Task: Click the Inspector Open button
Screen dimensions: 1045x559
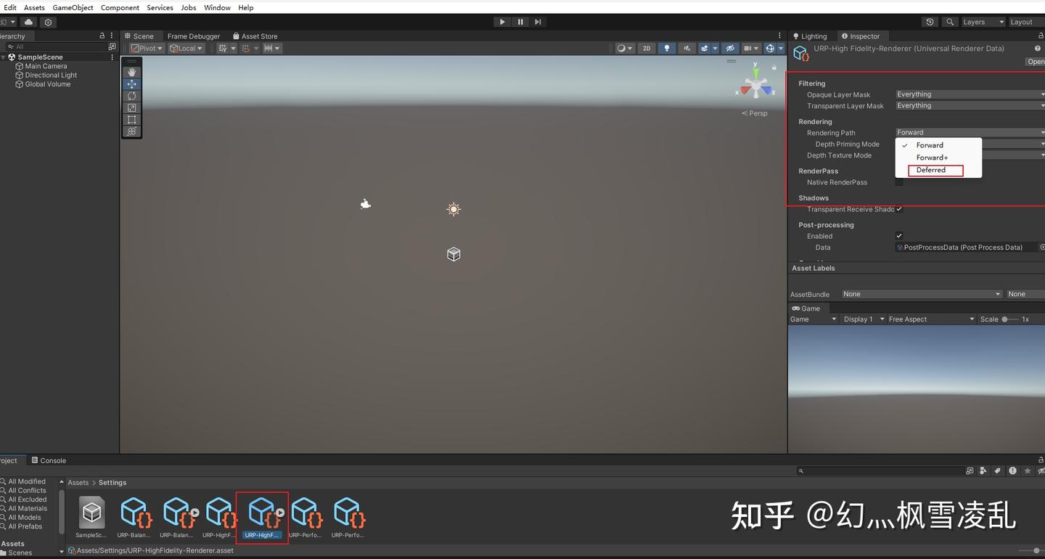Action: pyautogui.click(x=1035, y=62)
